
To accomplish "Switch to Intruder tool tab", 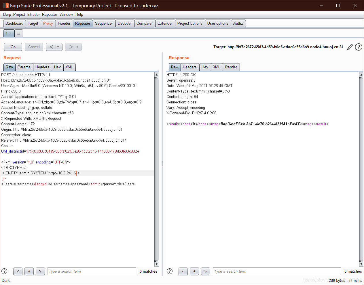I will [64, 24].
